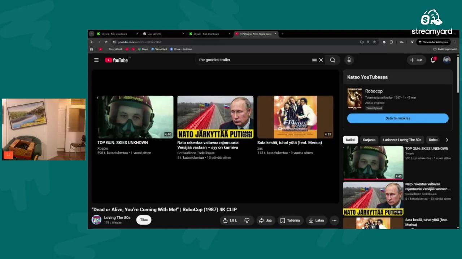The height and width of the screenshot is (259, 462).
Task: Click the Tallenna save button
Action: [291, 221]
